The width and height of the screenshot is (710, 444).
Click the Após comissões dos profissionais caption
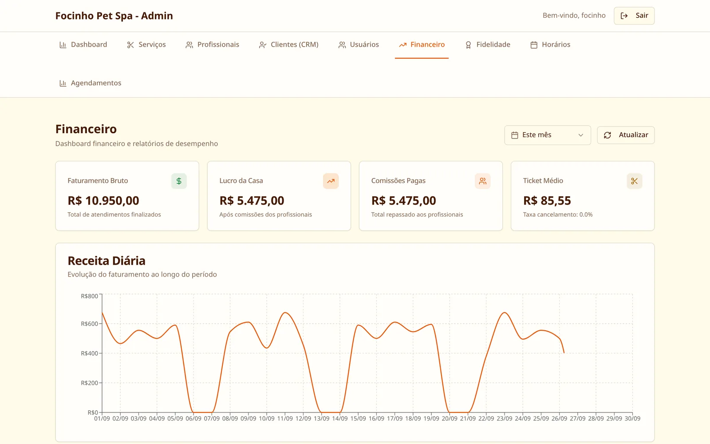point(265,214)
